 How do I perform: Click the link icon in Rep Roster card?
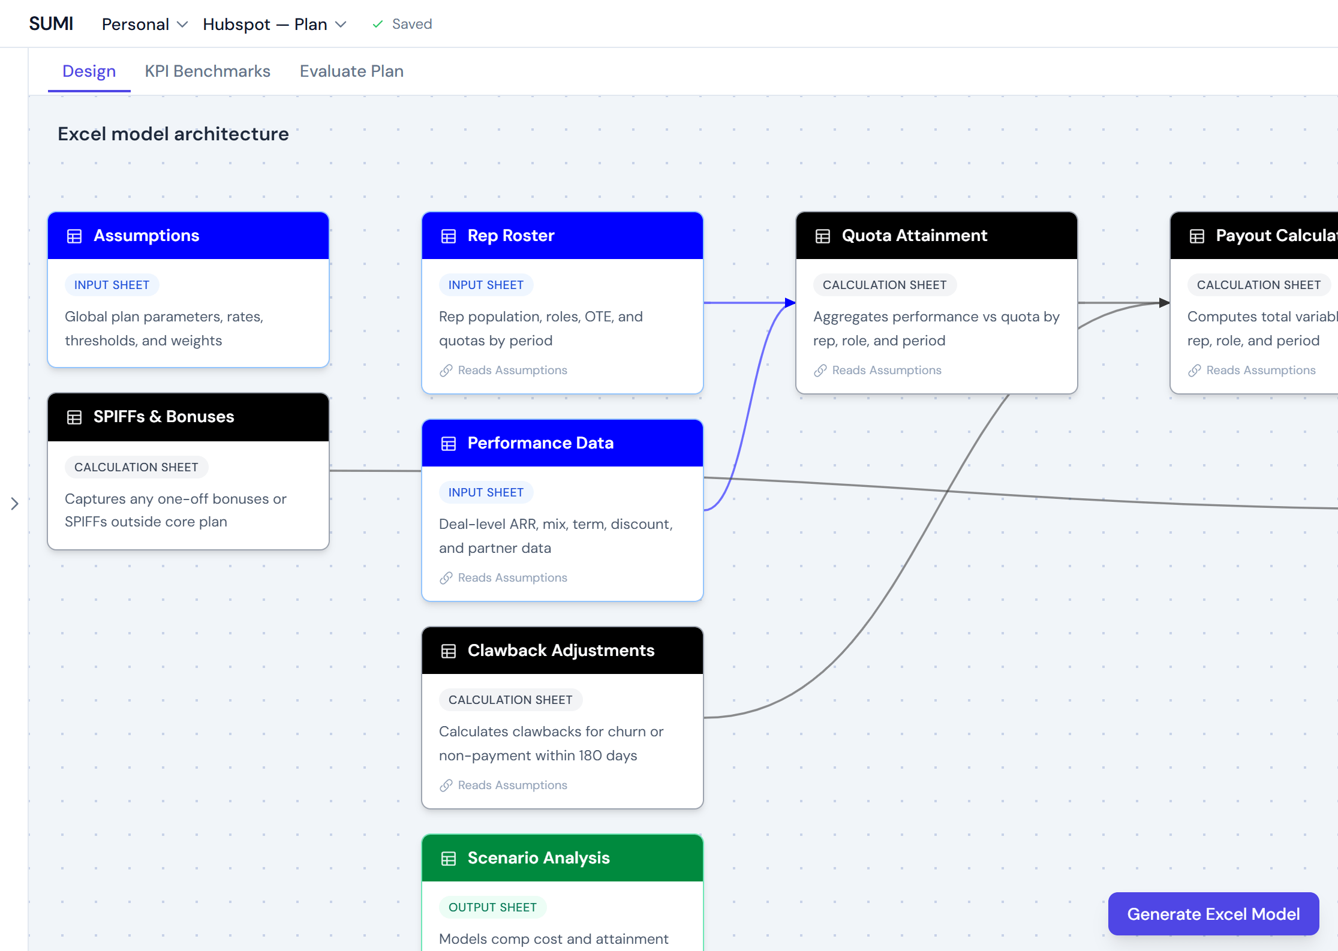pyautogui.click(x=446, y=371)
